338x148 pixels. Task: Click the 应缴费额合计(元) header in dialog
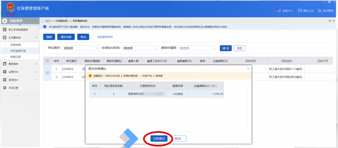[x=206, y=86]
